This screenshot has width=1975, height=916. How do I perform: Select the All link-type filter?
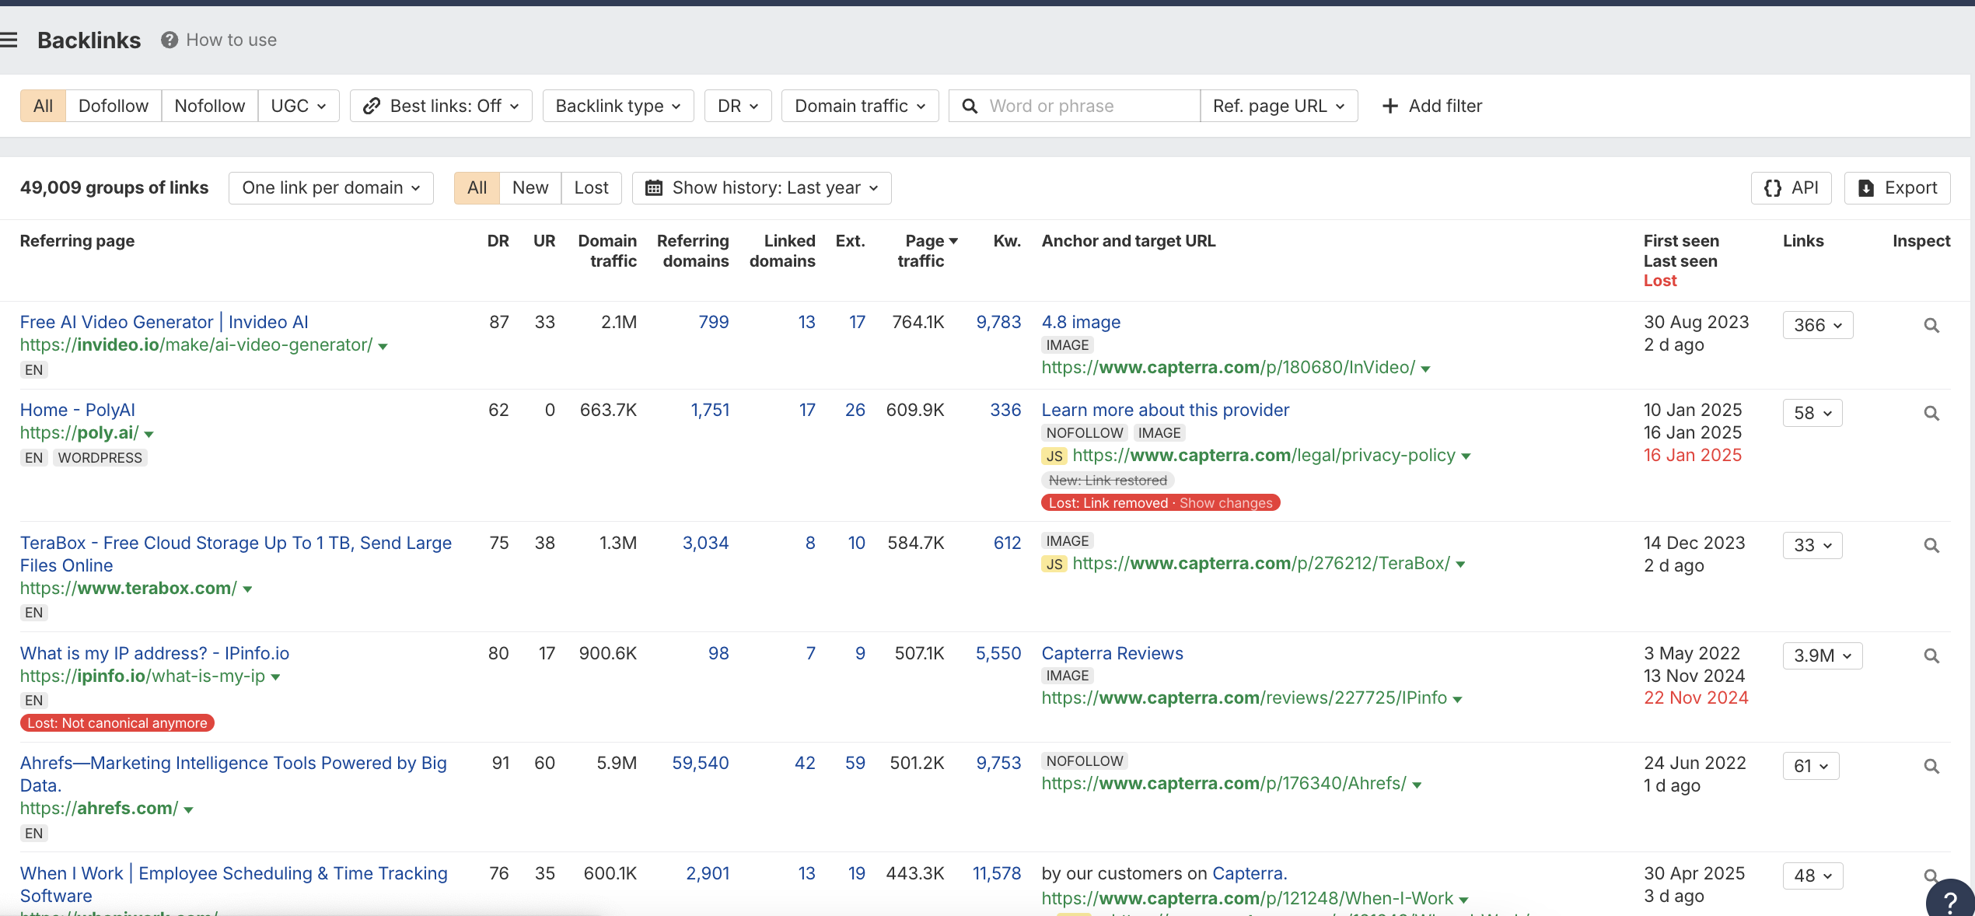click(43, 106)
